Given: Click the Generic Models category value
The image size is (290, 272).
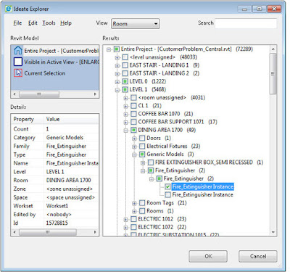Looking at the screenshot, I should pyautogui.click(x=65, y=138).
